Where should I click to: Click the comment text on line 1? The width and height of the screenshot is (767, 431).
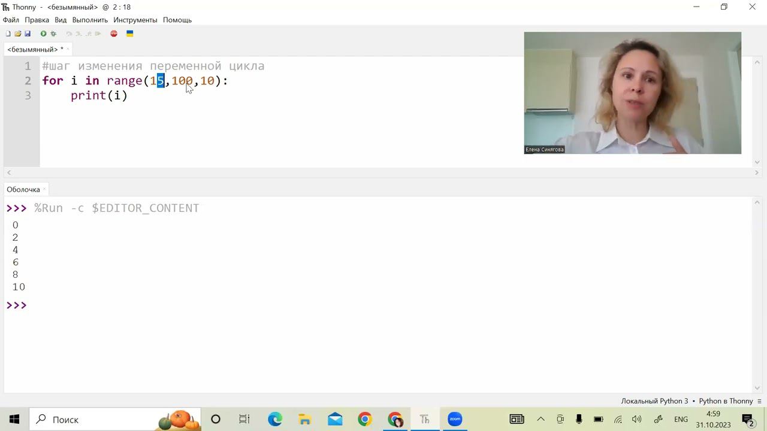click(x=153, y=66)
